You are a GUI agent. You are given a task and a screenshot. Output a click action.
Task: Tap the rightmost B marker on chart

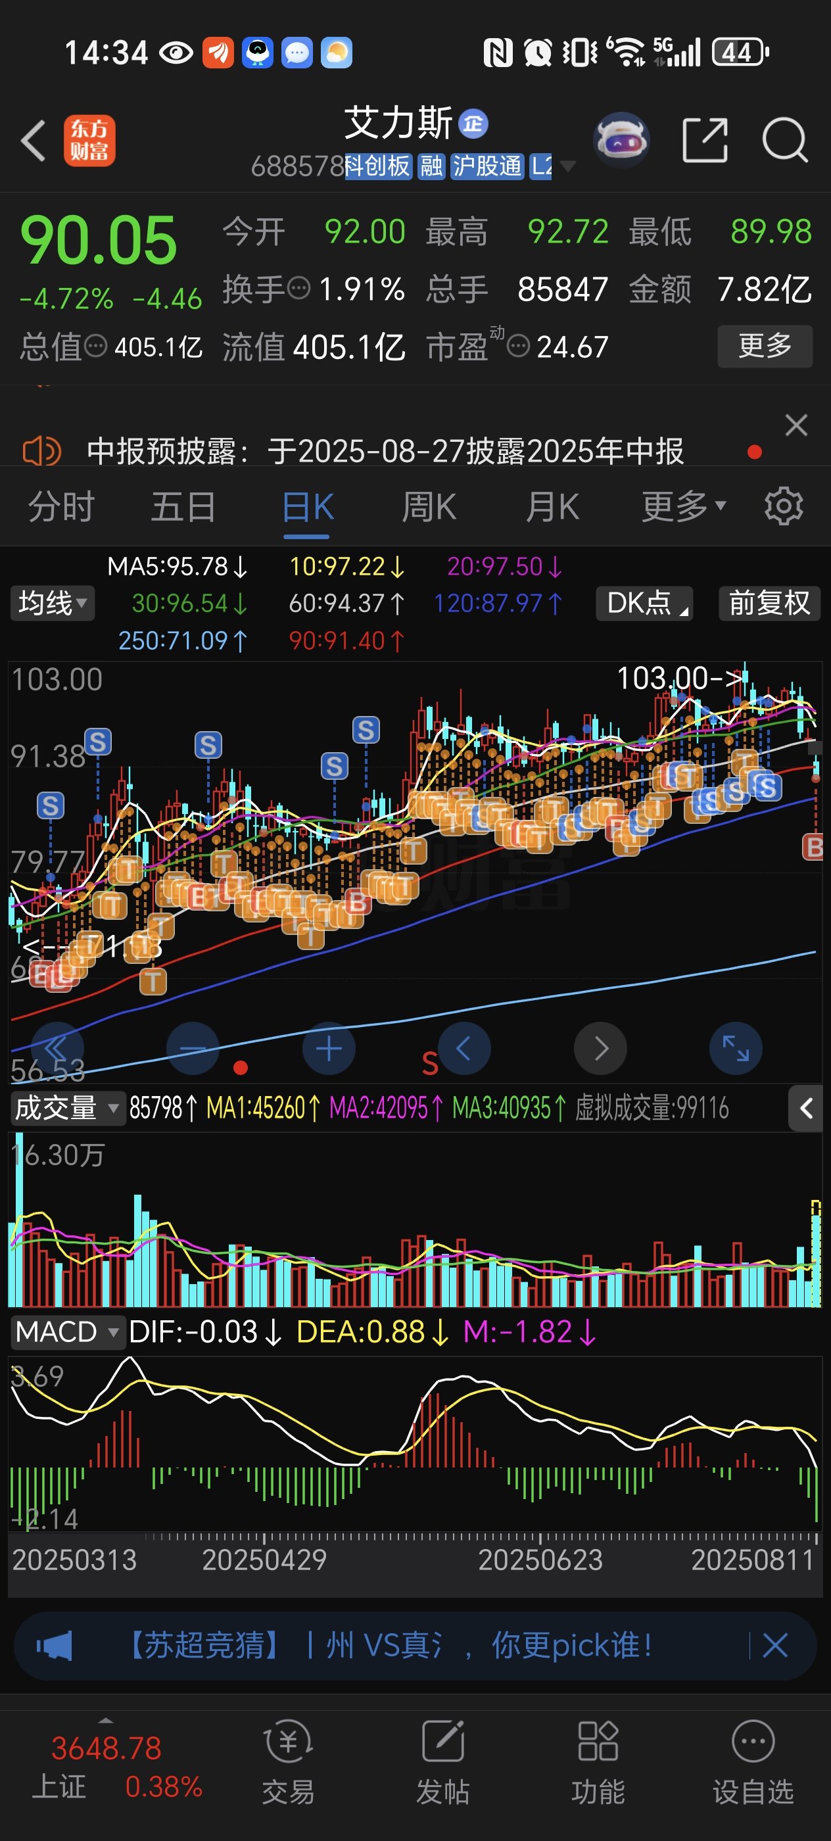click(813, 847)
